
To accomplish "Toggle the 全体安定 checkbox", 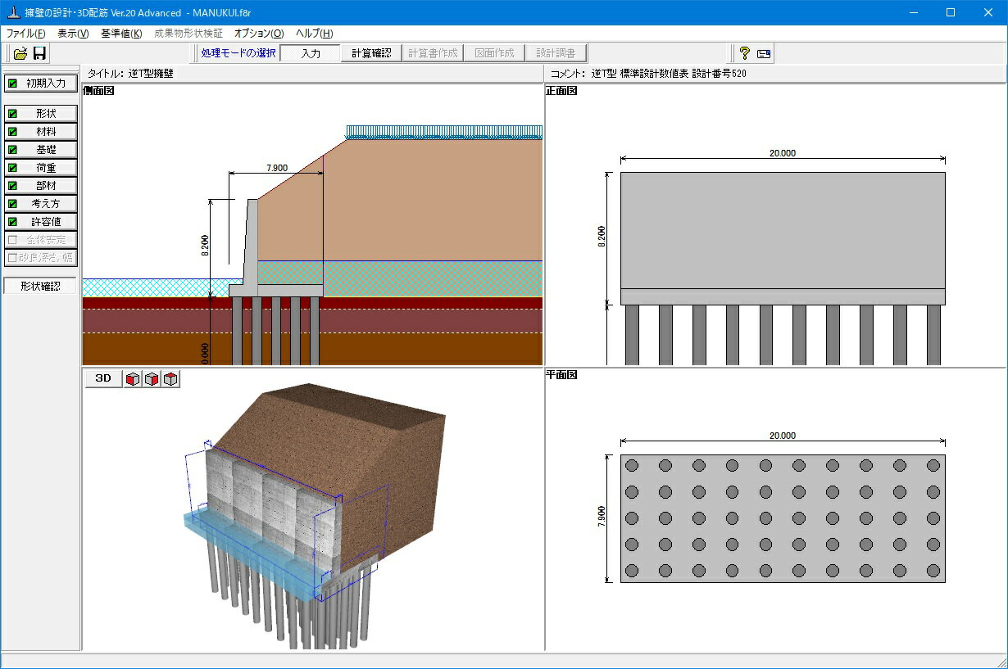I will [x=12, y=239].
